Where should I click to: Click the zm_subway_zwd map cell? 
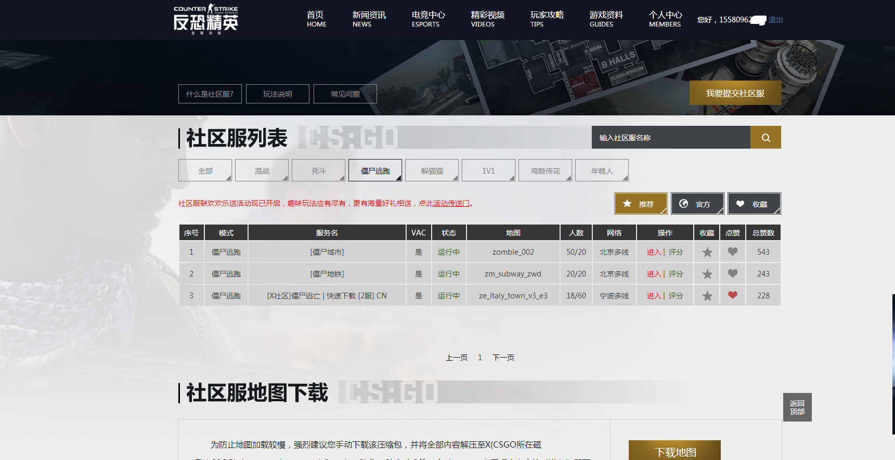click(513, 274)
